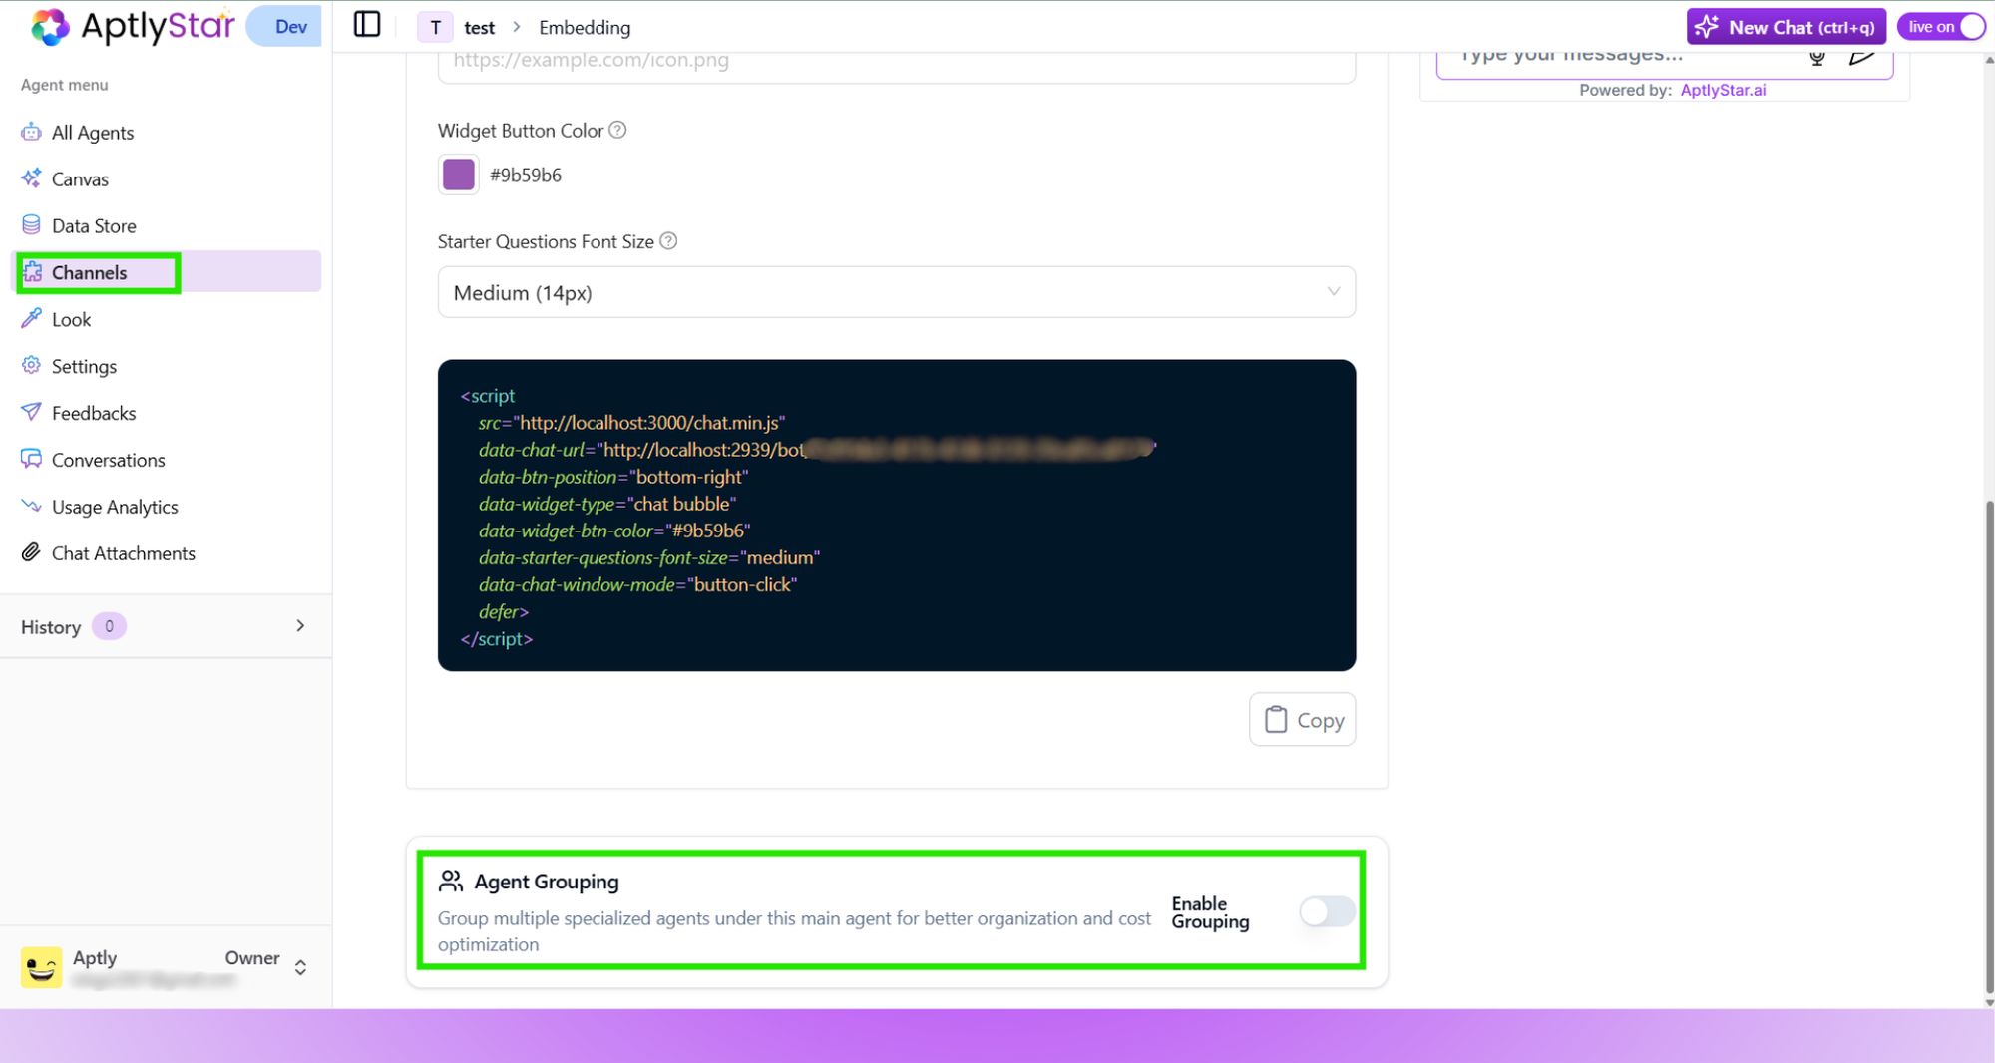1995x1063 pixels.
Task: Click the data-widget-type chat bubble line
Action: [x=606, y=503]
